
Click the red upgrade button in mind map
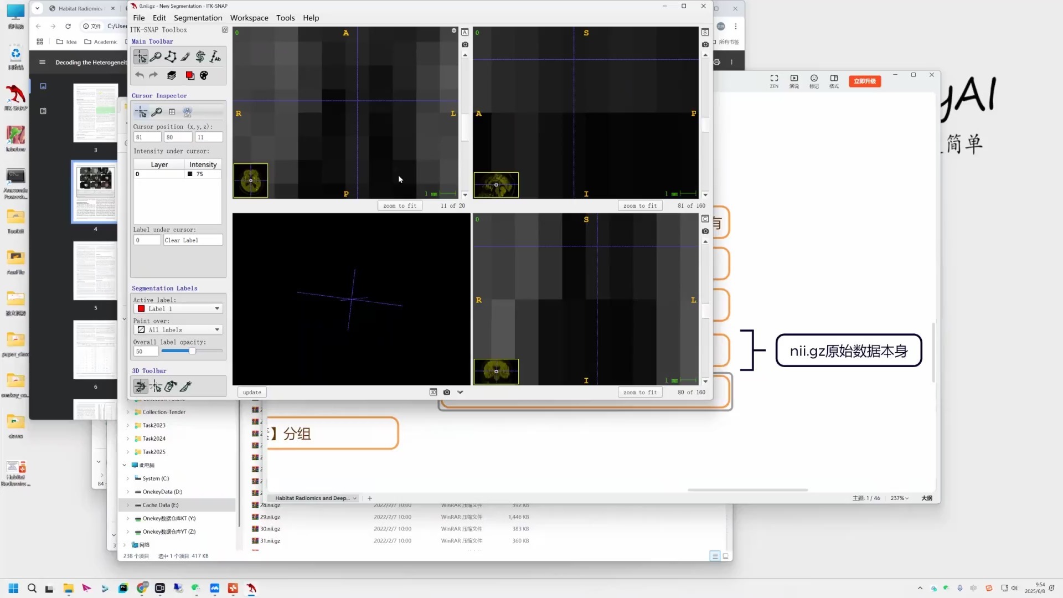pos(865,81)
